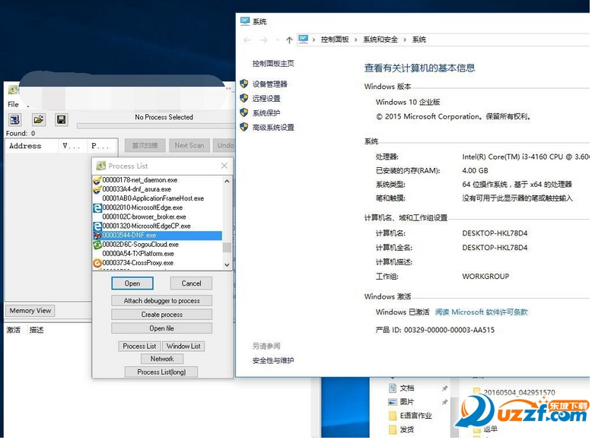This screenshot has height=440, width=595.
Task: Click the Cancel button
Action: pyautogui.click(x=191, y=283)
